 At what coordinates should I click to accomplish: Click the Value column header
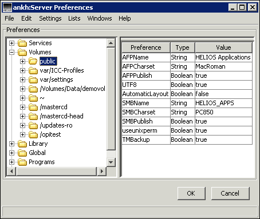[x=223, y=47]
